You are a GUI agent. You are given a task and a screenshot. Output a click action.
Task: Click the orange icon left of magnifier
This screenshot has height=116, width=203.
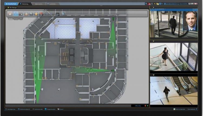point(27,14)
